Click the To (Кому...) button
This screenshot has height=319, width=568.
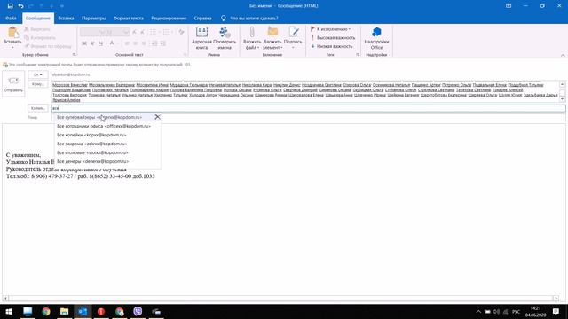coord(38,84)
